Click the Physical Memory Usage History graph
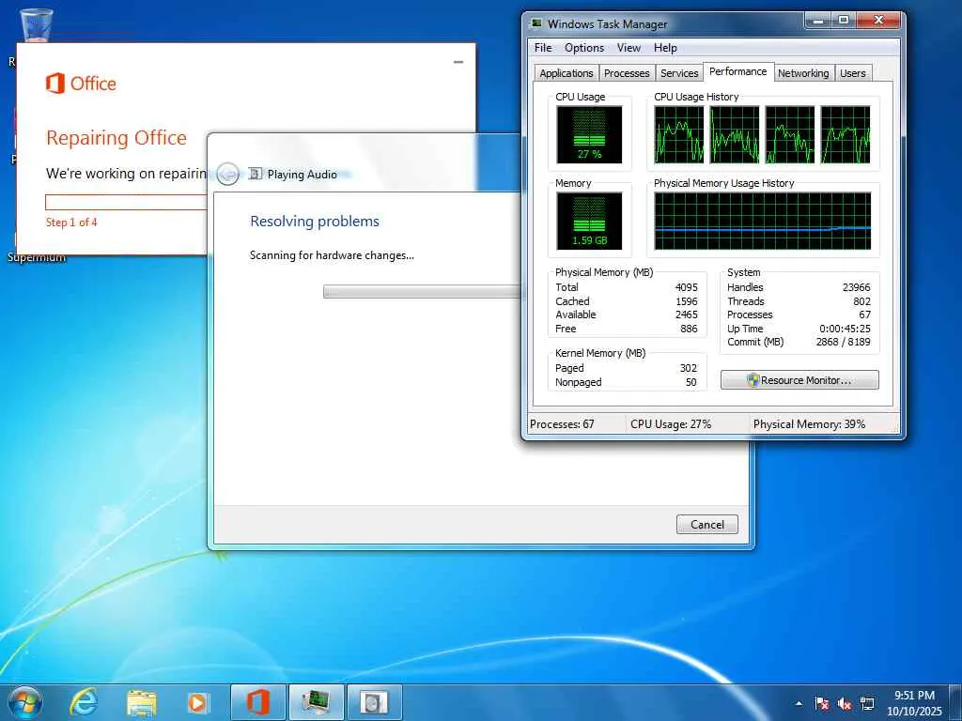962x721 pixels. (763, 222)
